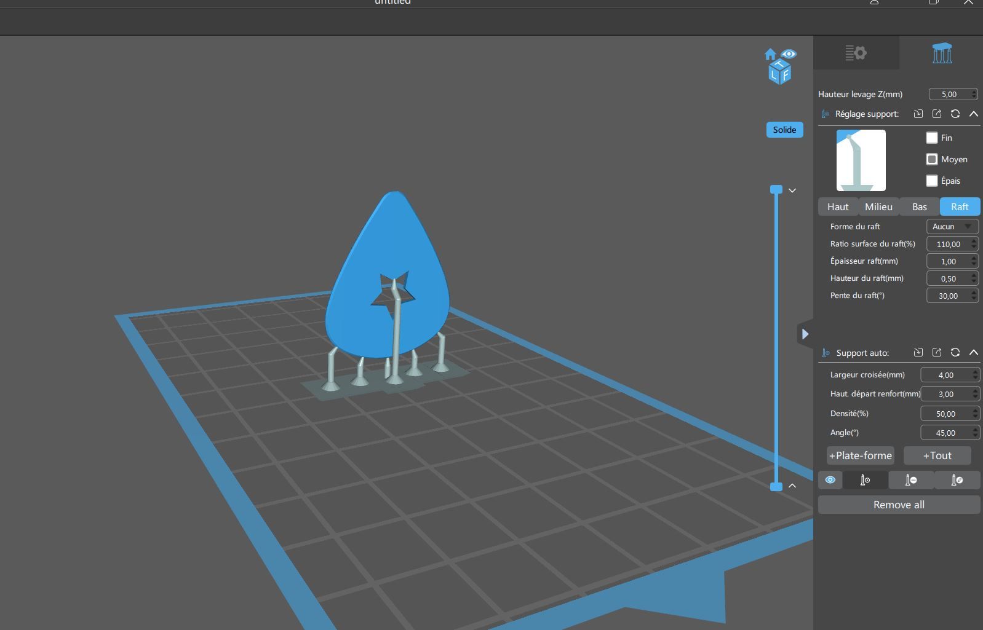Switch to the Haut tab

pyautogui.click(x=838, y=207)
